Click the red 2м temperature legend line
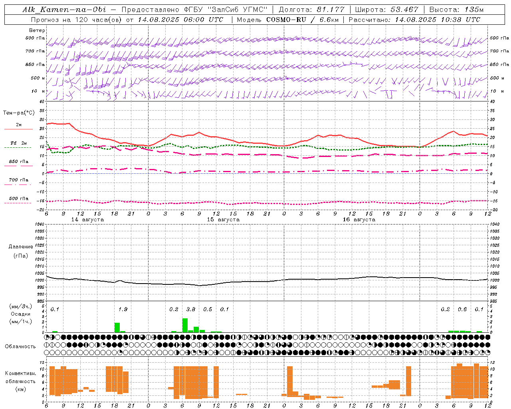511x409 pixels. click(18, 129)
